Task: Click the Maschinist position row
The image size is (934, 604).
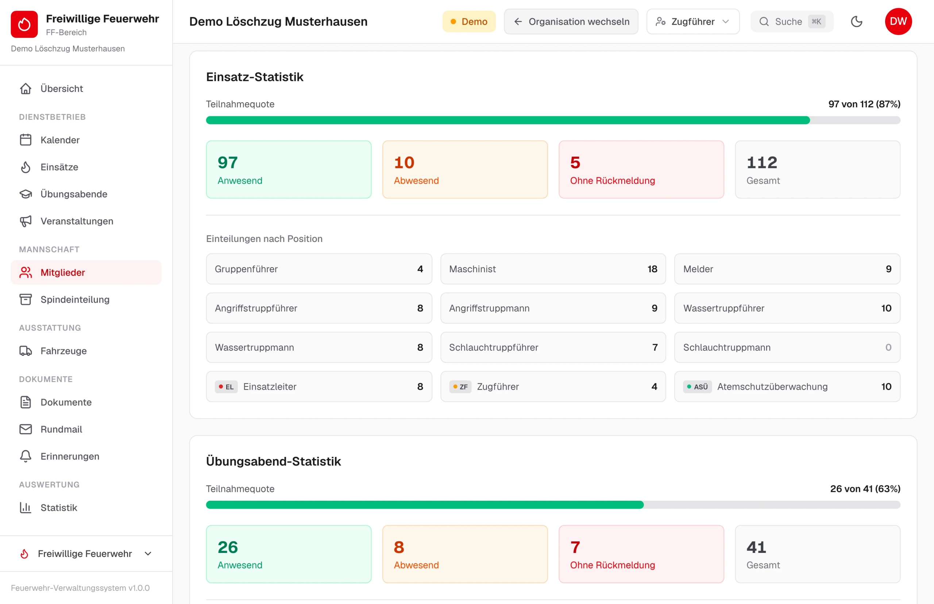Action: point(553,269)
